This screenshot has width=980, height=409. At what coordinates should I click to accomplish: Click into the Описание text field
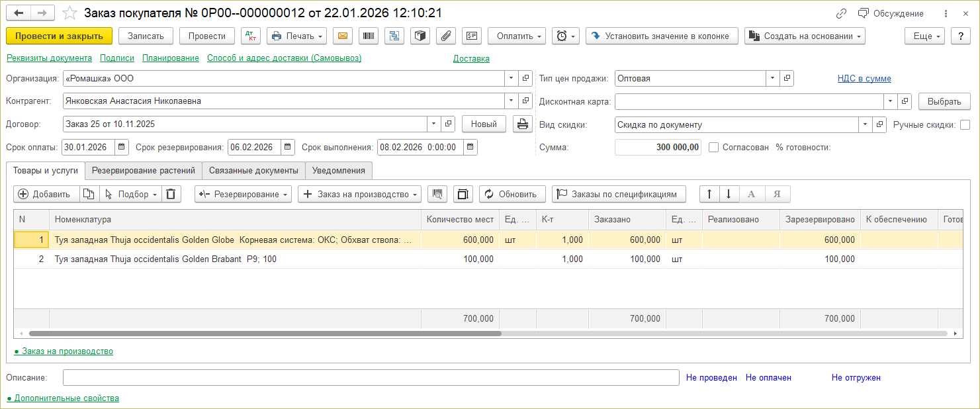click(x=371, y=377)
